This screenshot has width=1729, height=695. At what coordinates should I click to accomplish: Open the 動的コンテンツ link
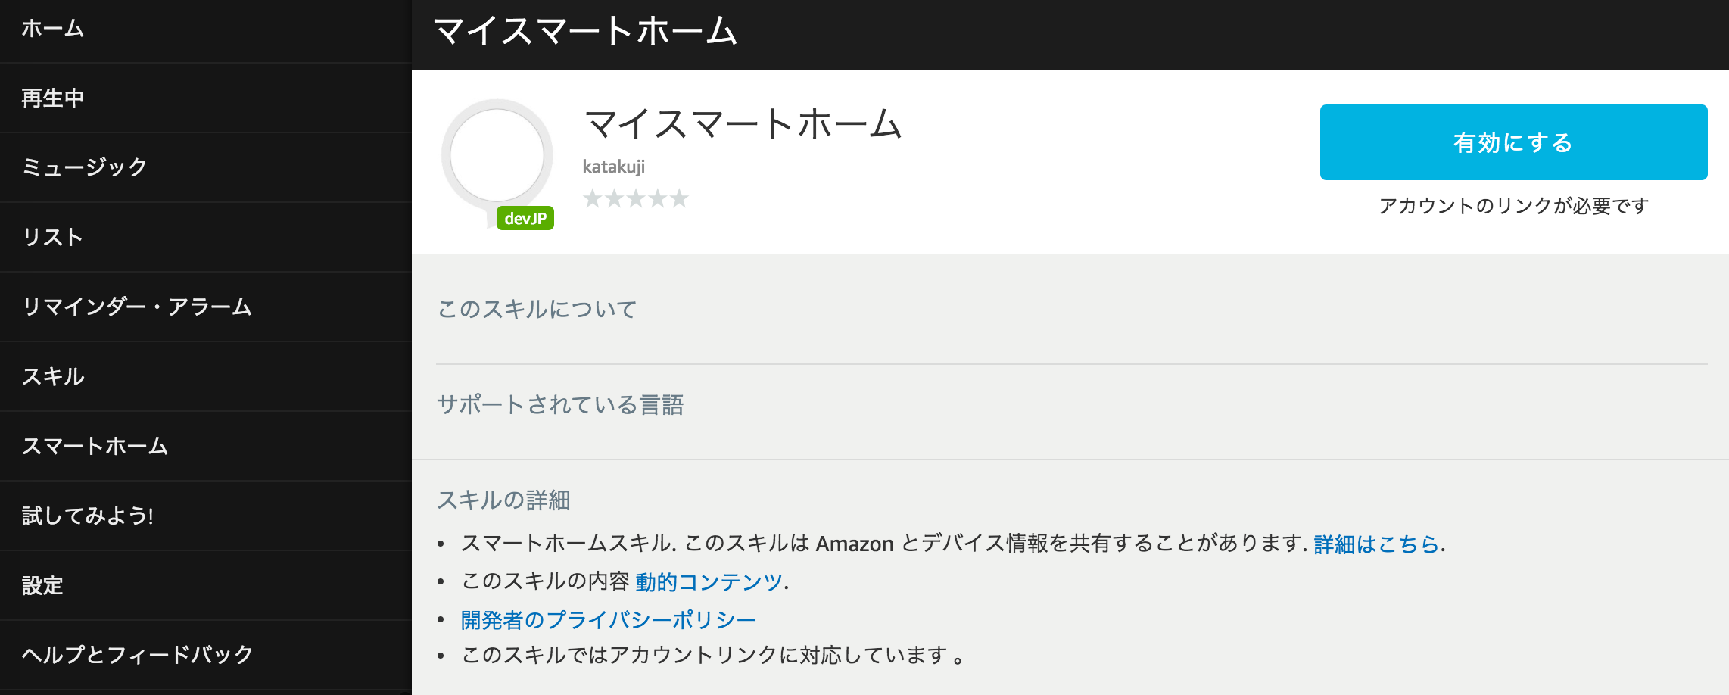[709, 581]
